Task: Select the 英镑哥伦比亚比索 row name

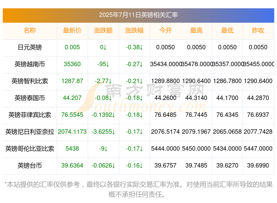Action: 30,149
